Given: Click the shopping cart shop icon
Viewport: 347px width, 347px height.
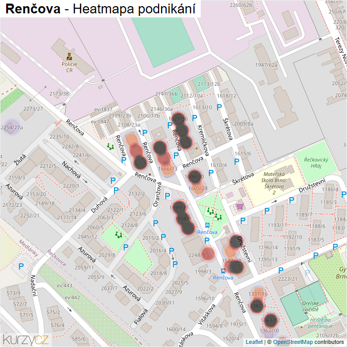Looking at the screenshot, I should pos(240,206).
